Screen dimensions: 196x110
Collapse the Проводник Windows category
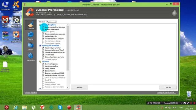[51, 46]
